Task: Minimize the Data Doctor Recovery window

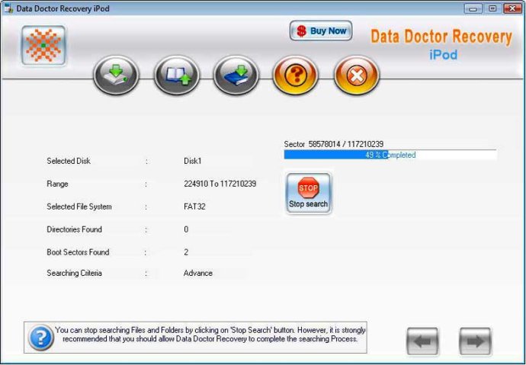Action: pyautogui.click(x=473, y=8)
